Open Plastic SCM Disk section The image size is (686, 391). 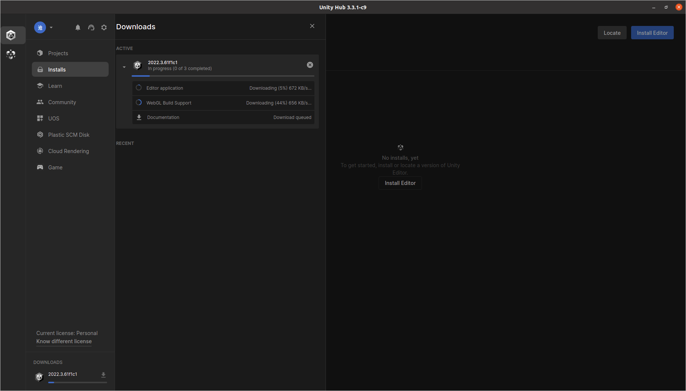tap(70, 135)
